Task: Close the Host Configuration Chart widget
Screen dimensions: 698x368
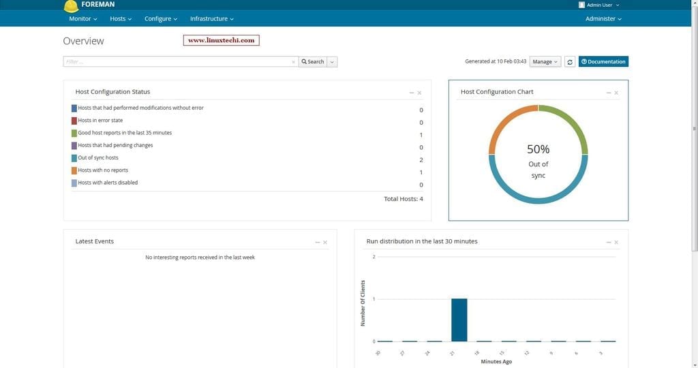Action: coord(616,93)
